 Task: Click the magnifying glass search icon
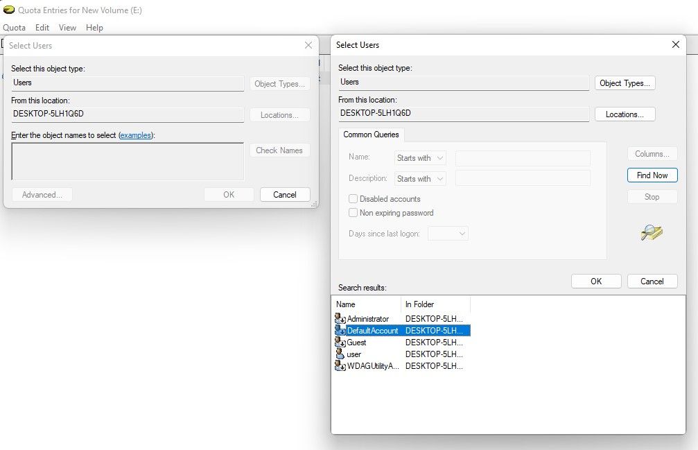point(652,233)
